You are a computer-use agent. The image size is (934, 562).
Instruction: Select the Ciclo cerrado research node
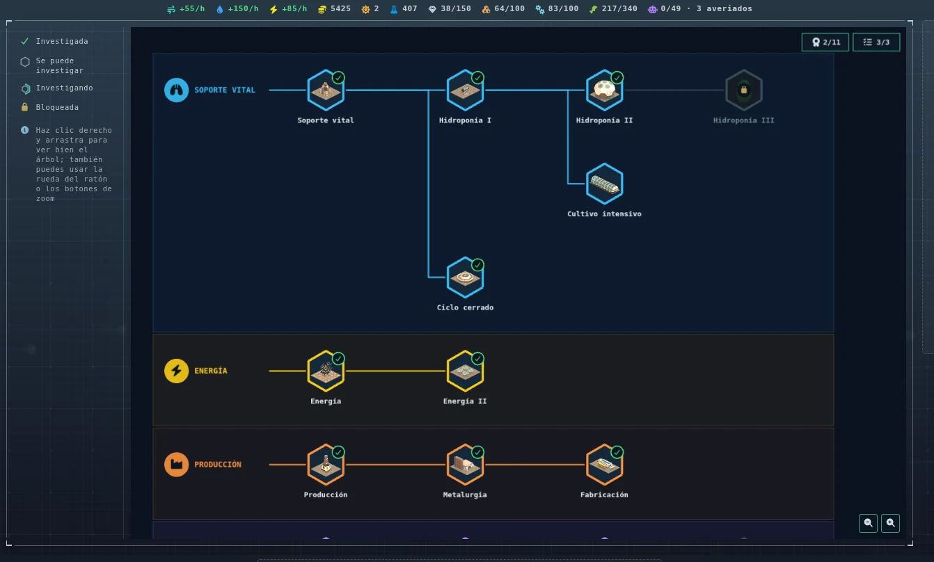[x=465, y=278]
